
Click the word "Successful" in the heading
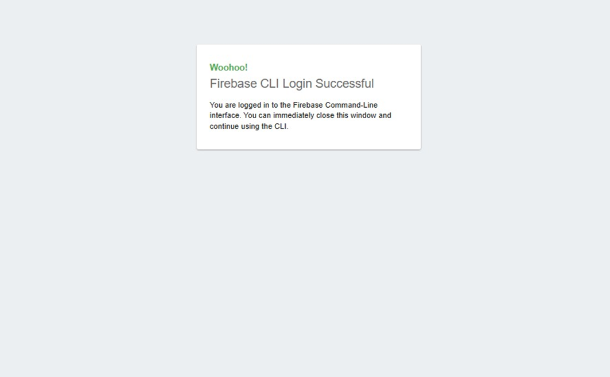pos(345,84)
